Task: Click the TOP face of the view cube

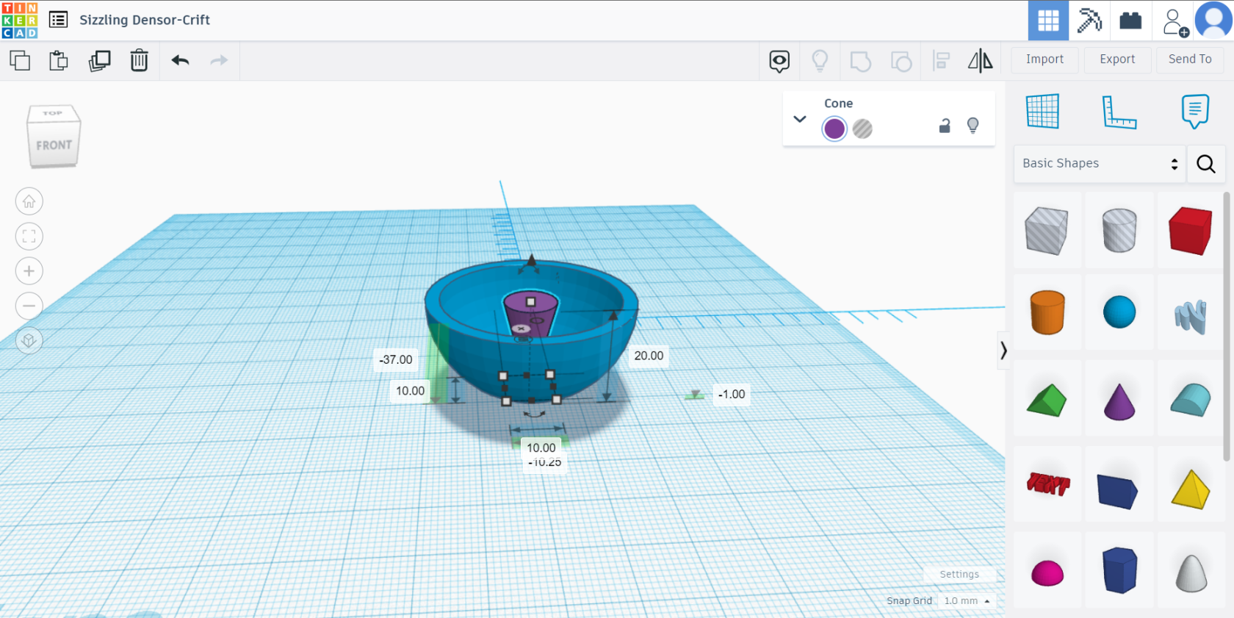Action: 52,113
